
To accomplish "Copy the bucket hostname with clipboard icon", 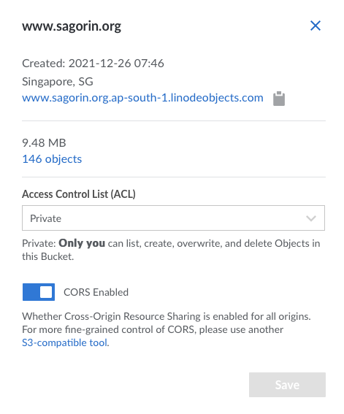I will (279, 99).
